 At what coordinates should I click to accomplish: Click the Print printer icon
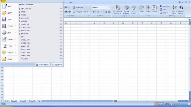coord(4,33)
